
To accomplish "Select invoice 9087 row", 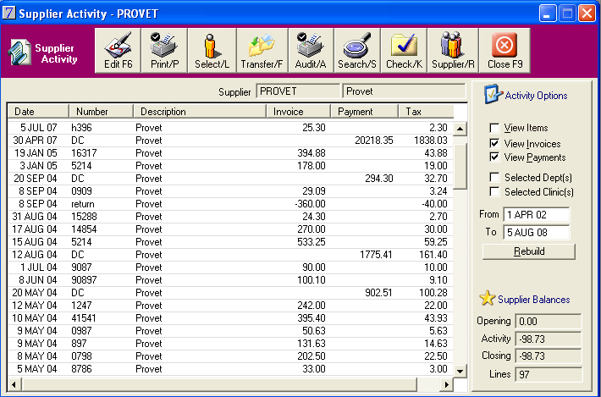I will [230, 267].
